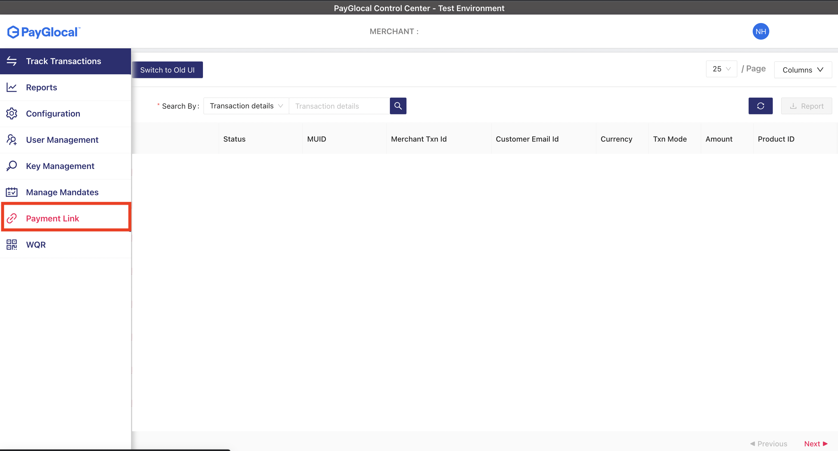Click the WQR QR-code icon
The width and height of the screenshot is (838, 451).
12,244
